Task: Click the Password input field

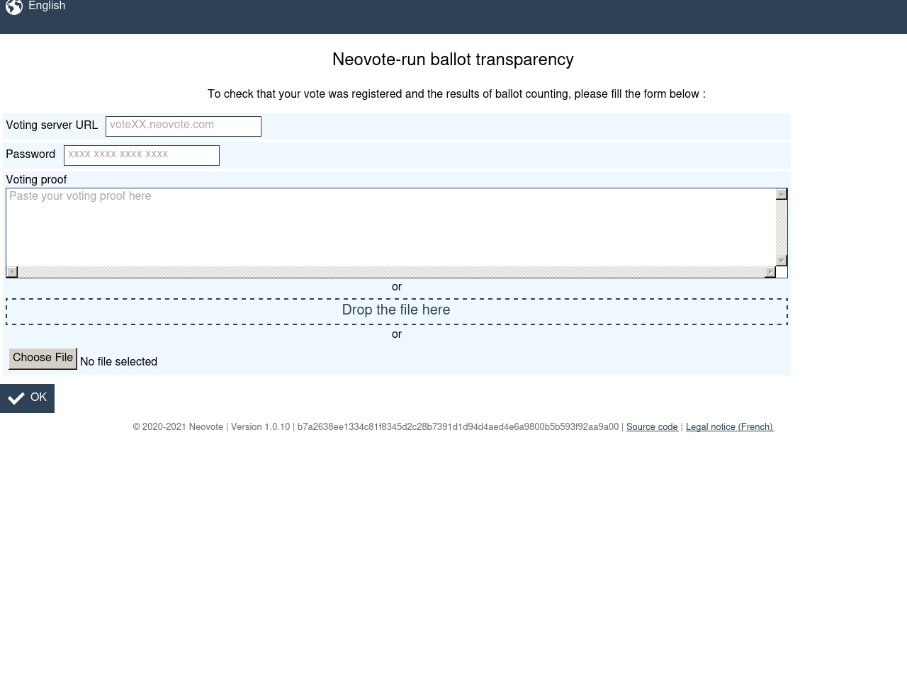Action: 142,155
